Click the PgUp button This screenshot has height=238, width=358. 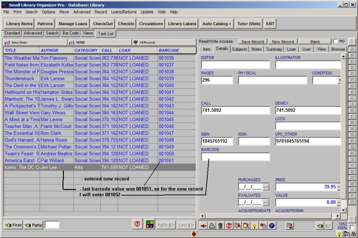click(34, 225)
